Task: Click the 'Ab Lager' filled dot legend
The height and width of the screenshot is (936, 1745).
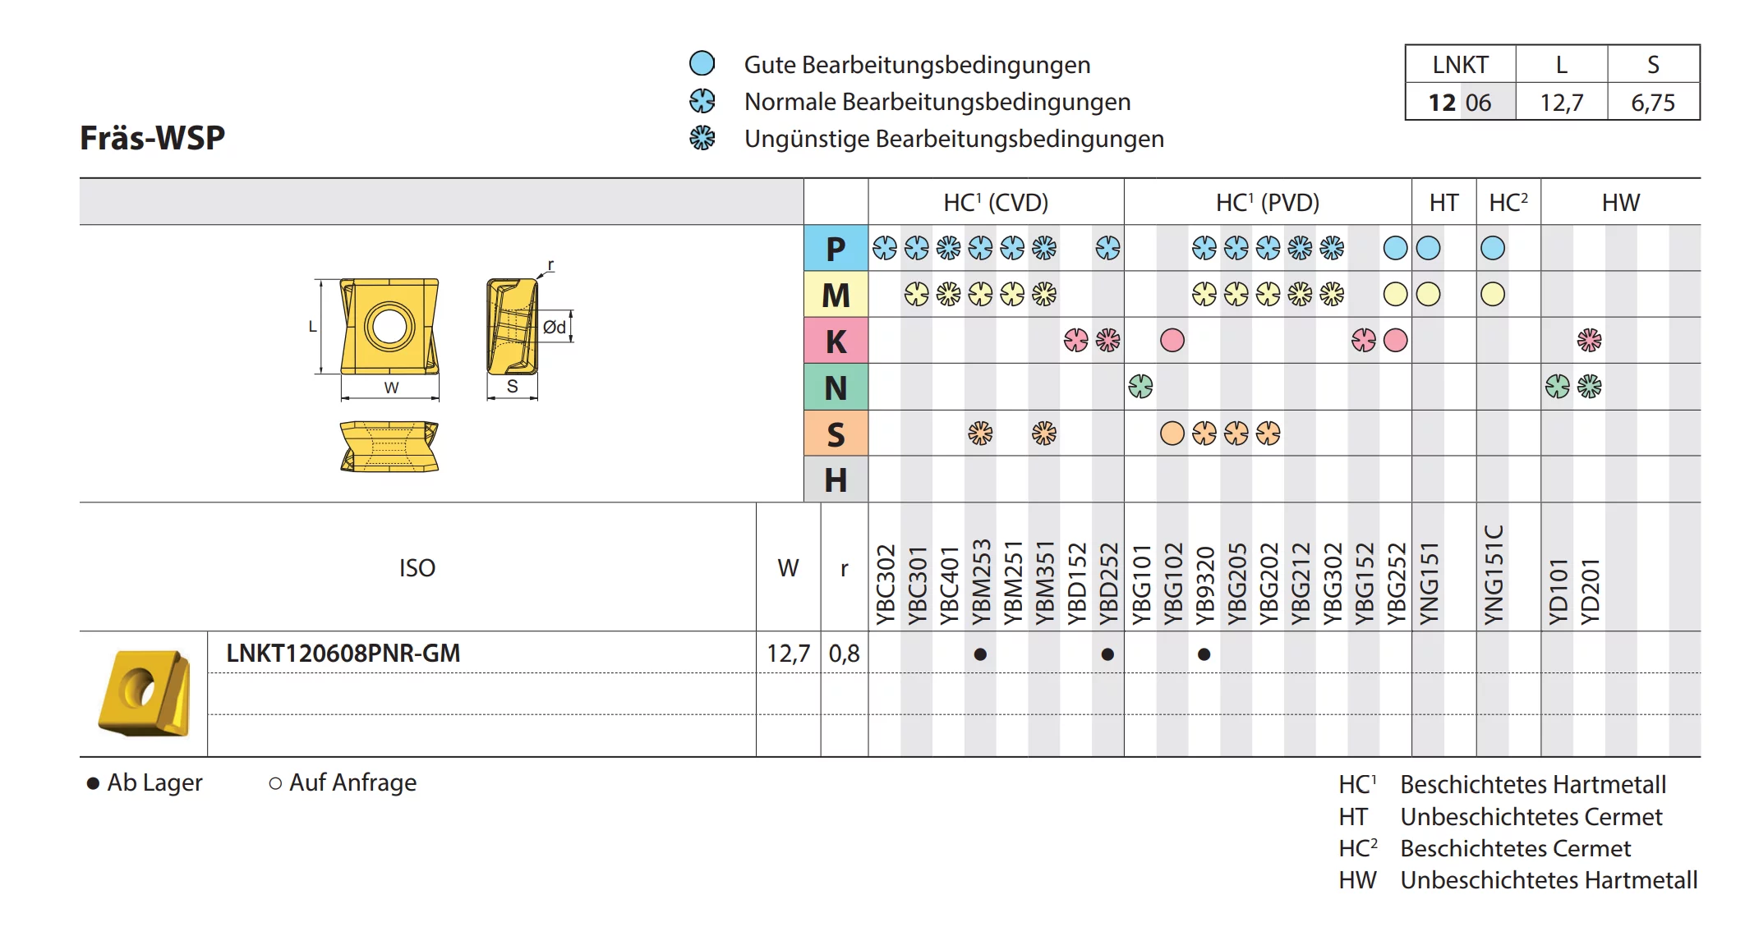Action: pyautogui.click(x=93, y=784)
